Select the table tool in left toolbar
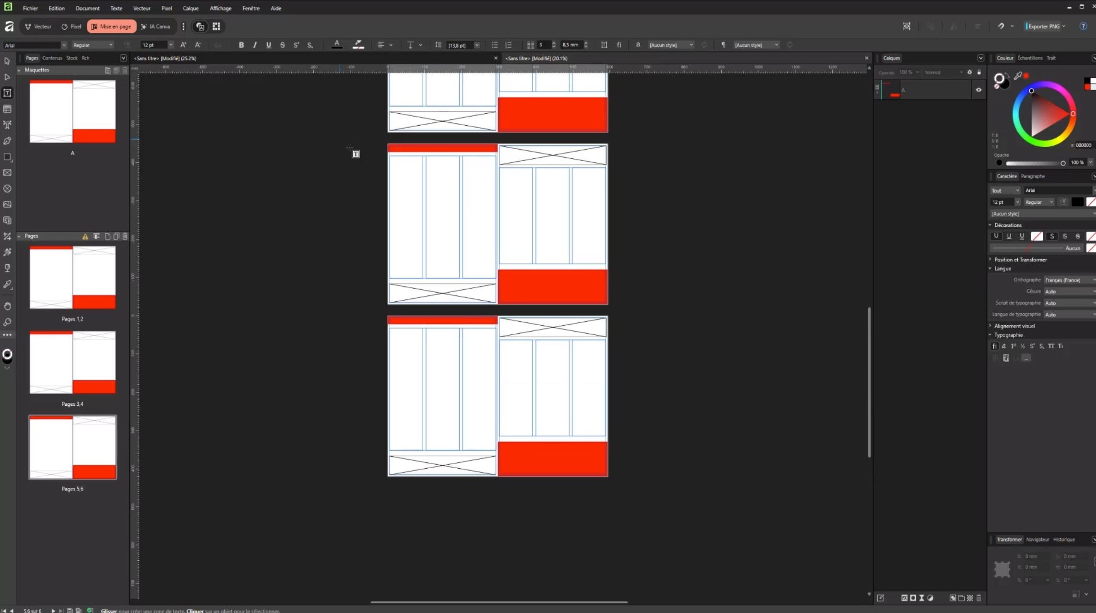The image size is (1096, 613). pyautogui.click(x=7, y=109)
